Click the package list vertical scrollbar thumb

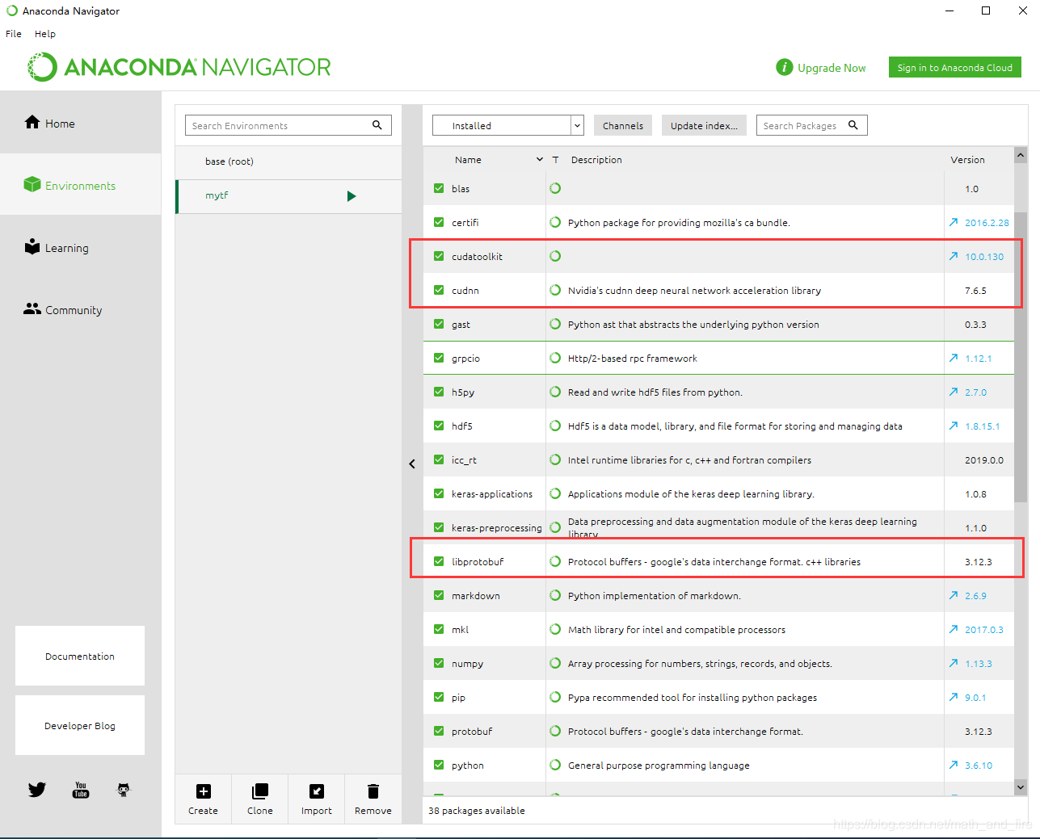pos(1021,357)
